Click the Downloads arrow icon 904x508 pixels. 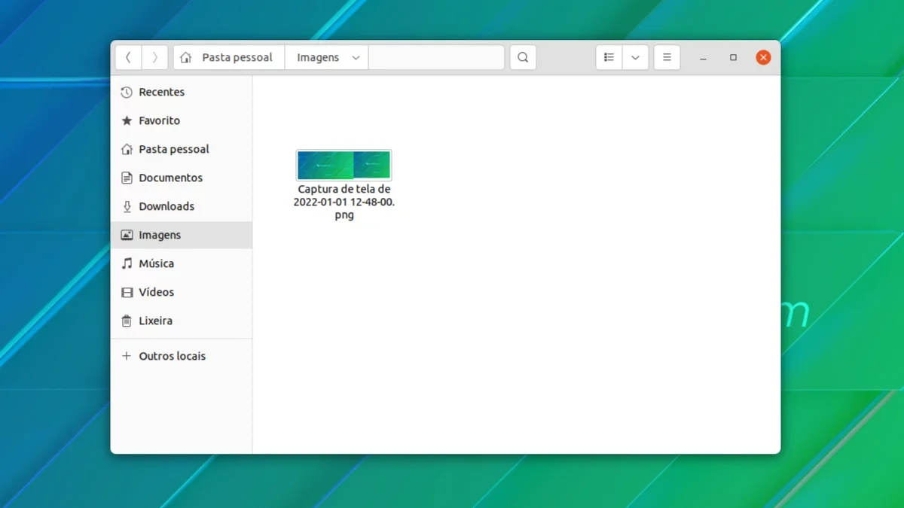point(127,206)
